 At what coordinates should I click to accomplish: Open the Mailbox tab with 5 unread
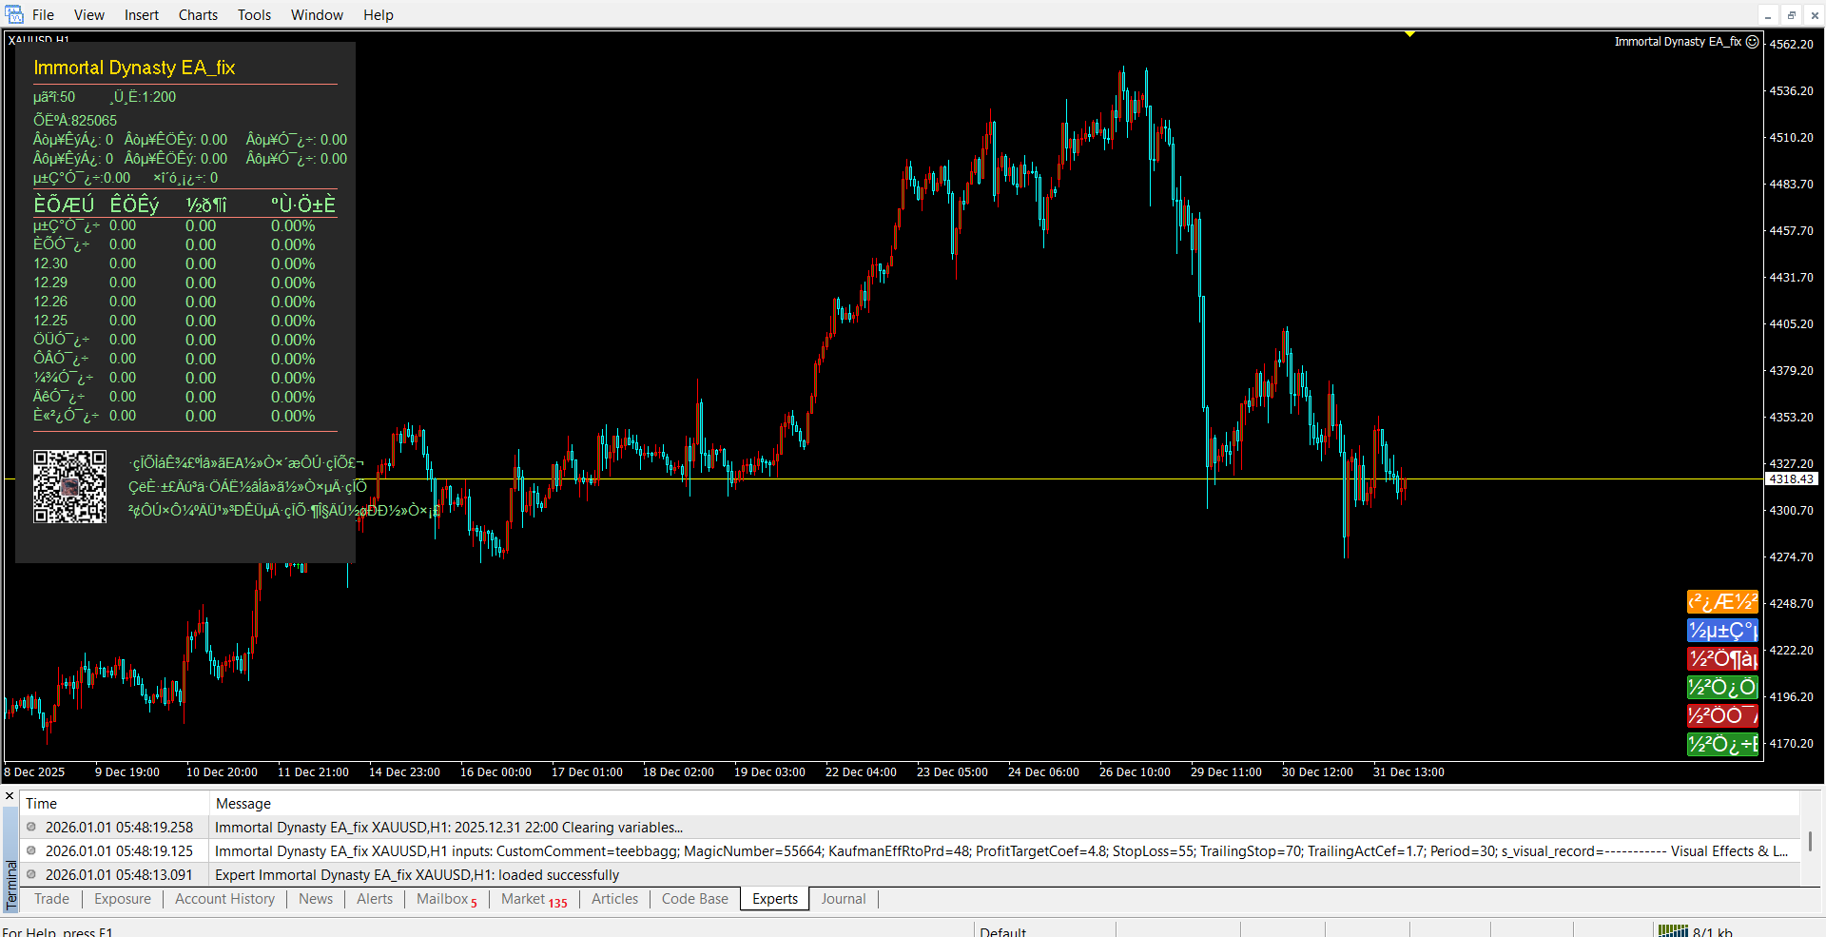447,899
